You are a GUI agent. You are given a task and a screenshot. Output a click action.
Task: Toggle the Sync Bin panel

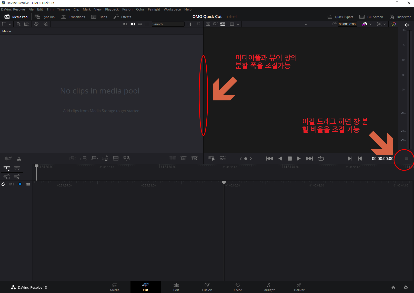[45, 17]
